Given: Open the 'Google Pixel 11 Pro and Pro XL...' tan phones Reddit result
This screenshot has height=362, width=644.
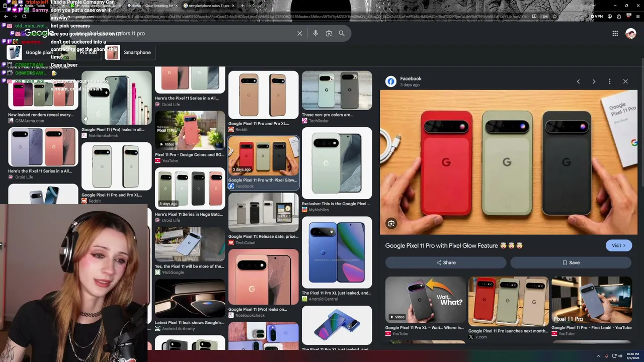Looking at the screenshot, I should coord(263,102).
